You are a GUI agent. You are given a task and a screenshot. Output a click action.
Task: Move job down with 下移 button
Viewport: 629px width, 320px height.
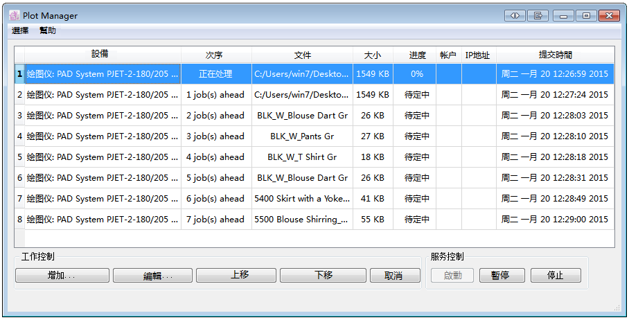(323, 276)
